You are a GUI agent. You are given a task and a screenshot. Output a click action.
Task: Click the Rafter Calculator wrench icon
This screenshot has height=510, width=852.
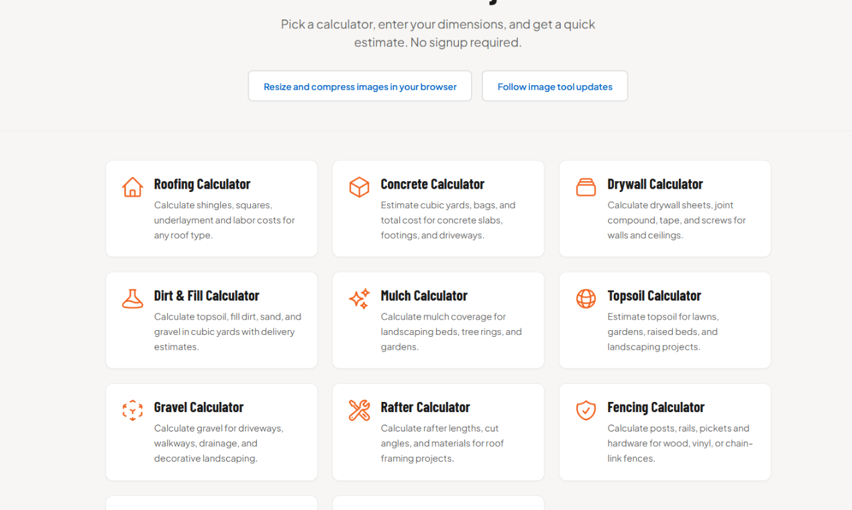[x=360, y=410]
